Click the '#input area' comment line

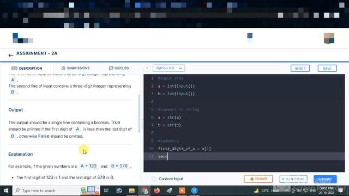[171, 78]
